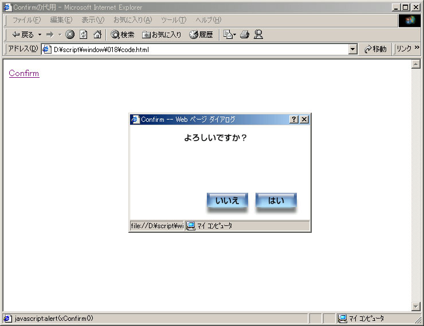Click the dialog help question mark button

[x=294, y=120]
